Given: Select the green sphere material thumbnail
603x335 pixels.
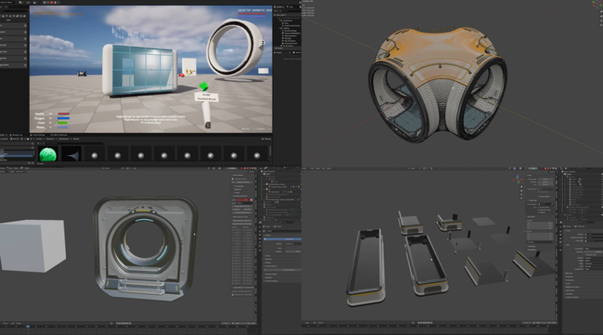Looking at the screenshot, I should coord(47,154).
